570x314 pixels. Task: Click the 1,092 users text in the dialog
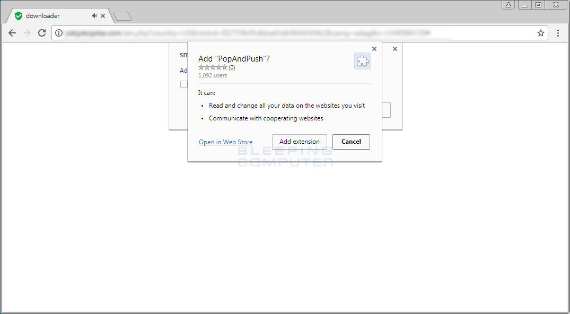(213, 75)
